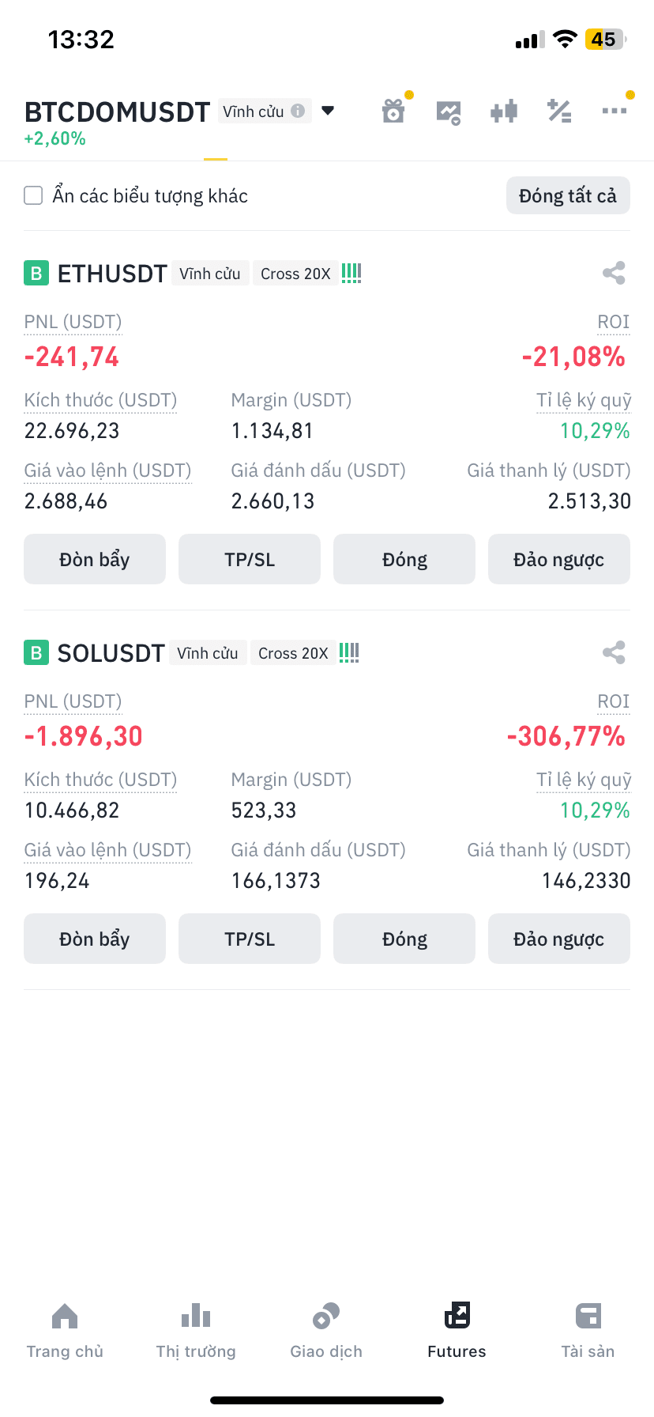Tap 'Đảo ngược' on the SOLUSDT position

559,939
